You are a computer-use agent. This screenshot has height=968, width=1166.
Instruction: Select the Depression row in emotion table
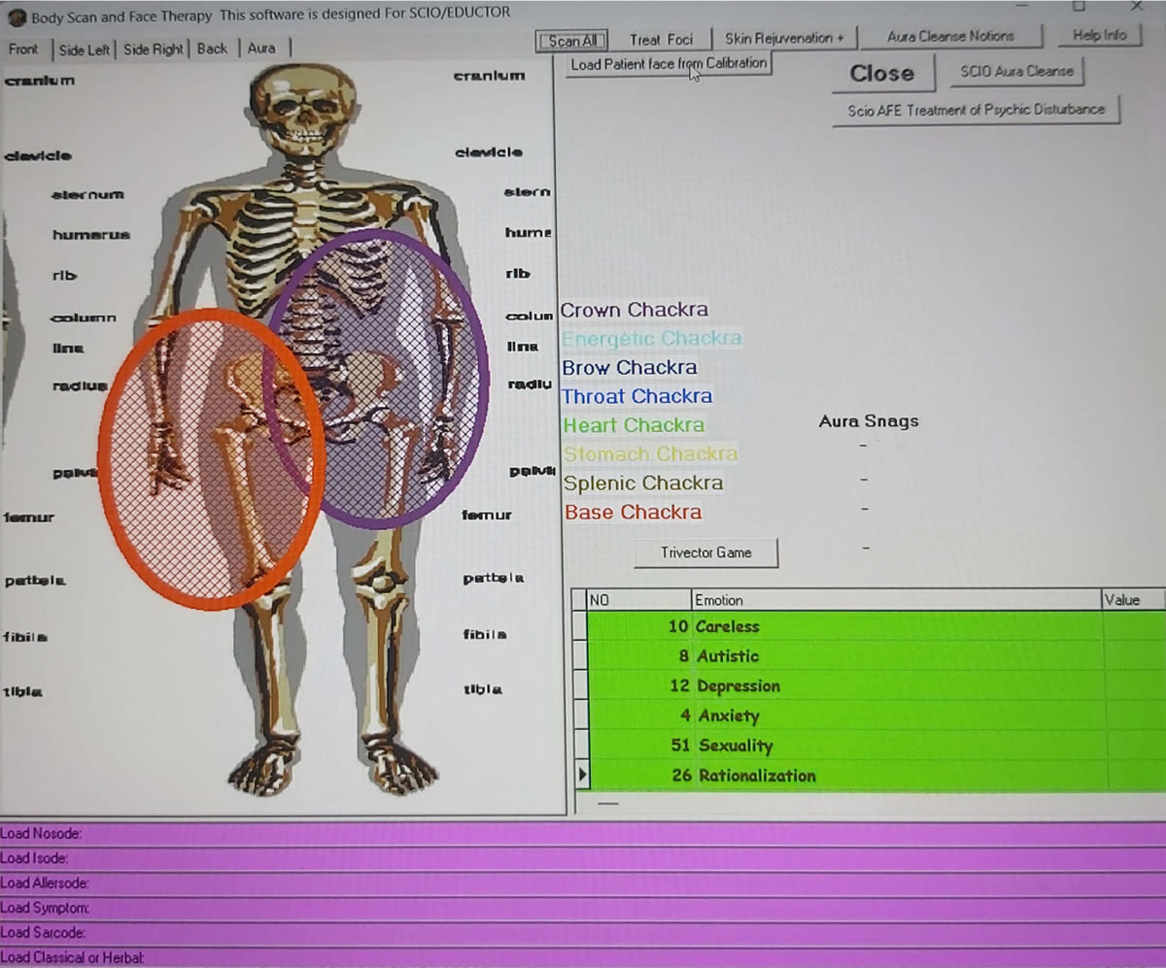[738, 686]
